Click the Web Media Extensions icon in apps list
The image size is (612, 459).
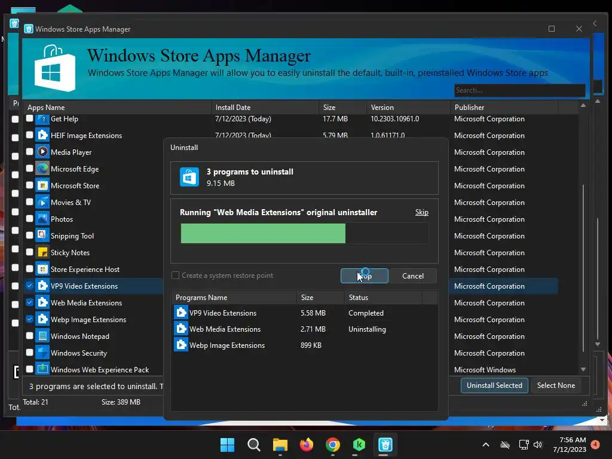point(42,303)
